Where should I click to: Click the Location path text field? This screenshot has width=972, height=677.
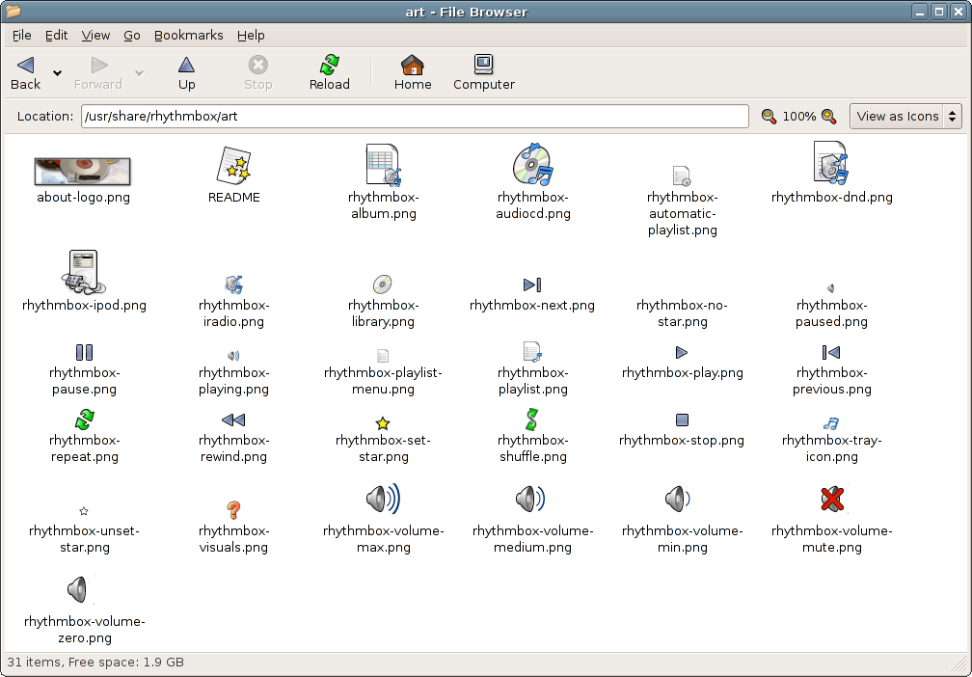pyautogui.click(x=415, y=116)
